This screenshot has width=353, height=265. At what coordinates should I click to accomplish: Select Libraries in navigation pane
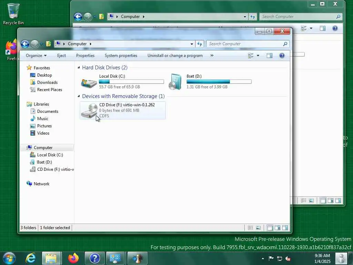[x=41, y=104]
